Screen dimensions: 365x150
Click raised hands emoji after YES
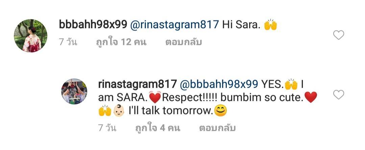(291, 84)
